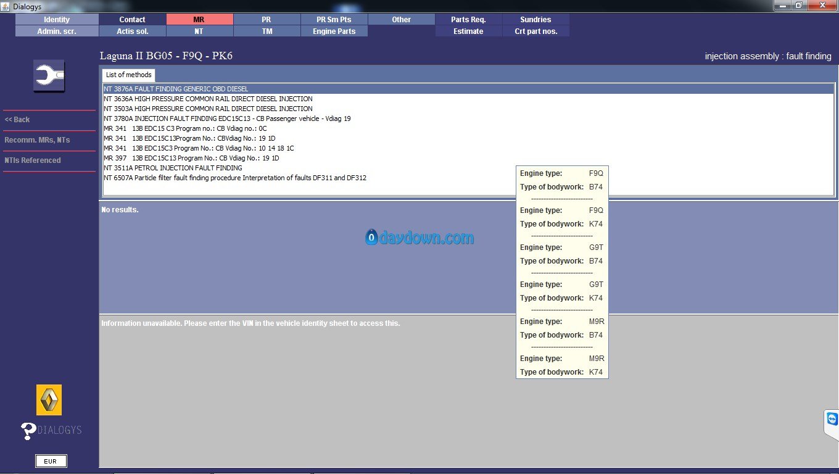Go back using << Back link
The width and height of the screenshot is (839, 474).
(x=17, y=120)
